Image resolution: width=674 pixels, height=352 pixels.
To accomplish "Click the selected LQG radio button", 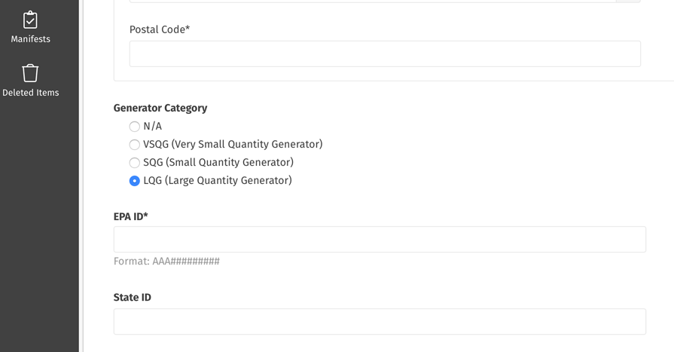I will [x=135, y=181].
